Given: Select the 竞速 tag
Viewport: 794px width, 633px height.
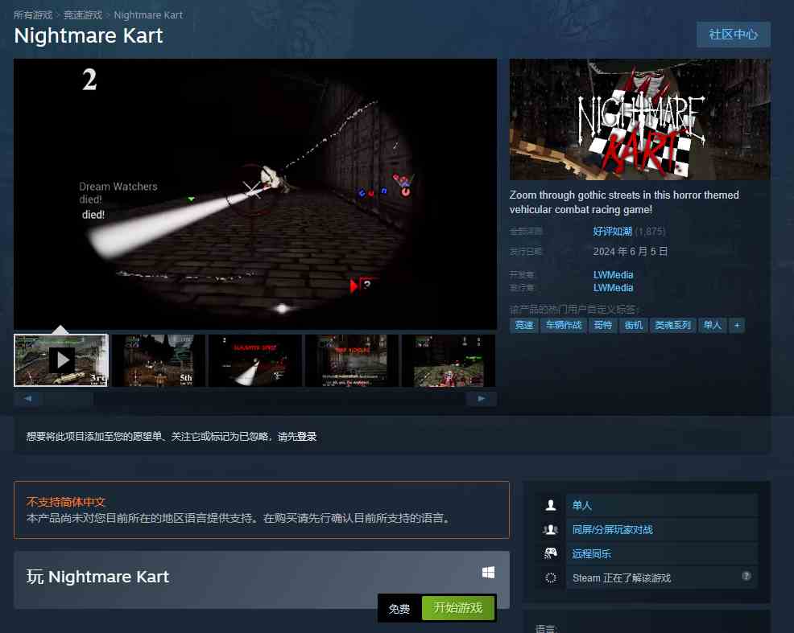Looking at the screenshot, I should coord(524,325).
